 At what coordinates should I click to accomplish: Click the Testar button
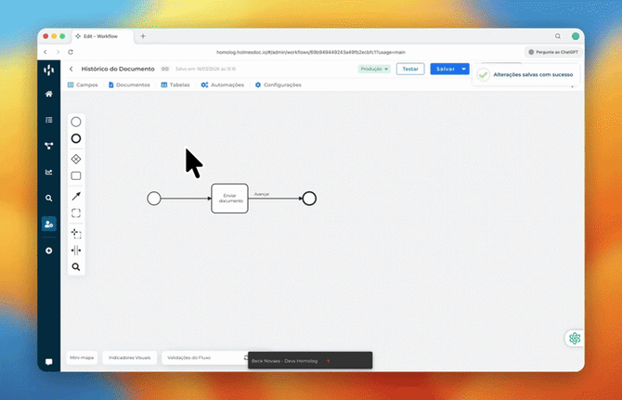[x=410, y=69]
